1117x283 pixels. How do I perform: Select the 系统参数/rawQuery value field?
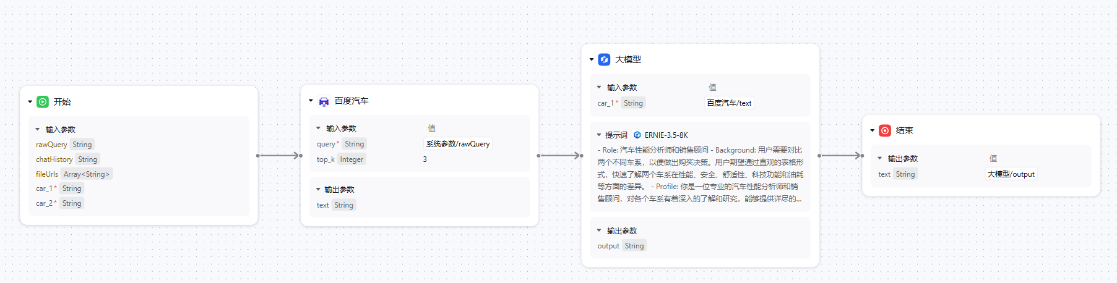point(457,144)
